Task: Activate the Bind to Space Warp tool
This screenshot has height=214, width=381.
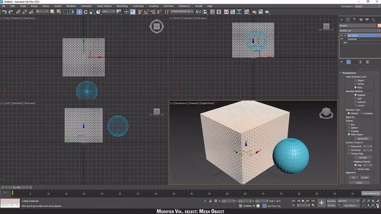Action: pos(31,12)
